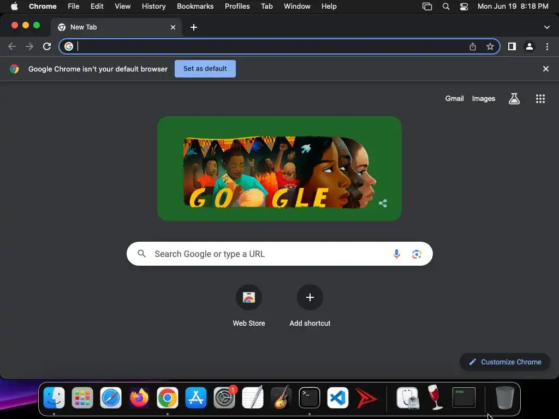
Task: Launch Wine app from the Dock
Action: tap(435, 398)
